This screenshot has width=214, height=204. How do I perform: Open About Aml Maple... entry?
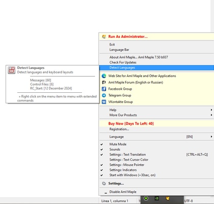click(x=156, y=57)
